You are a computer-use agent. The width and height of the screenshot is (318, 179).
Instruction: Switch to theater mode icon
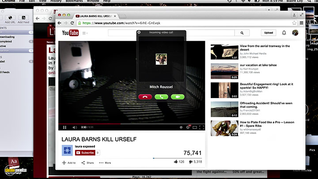195,127
